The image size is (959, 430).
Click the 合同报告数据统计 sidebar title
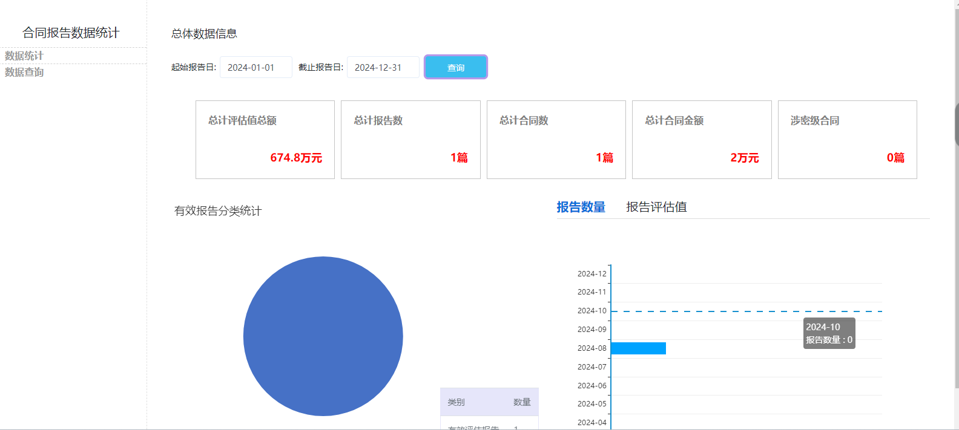tap(71, 33)
